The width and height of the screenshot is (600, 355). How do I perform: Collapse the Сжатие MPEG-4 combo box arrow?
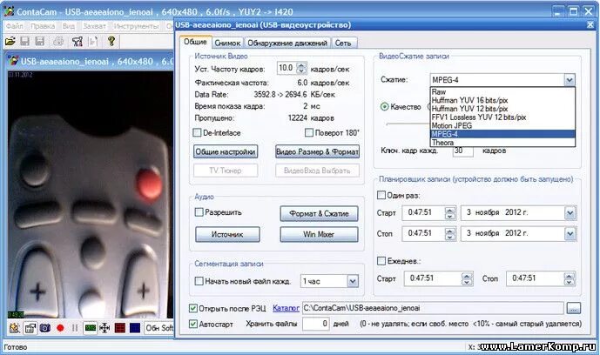[x=570, y=80]
